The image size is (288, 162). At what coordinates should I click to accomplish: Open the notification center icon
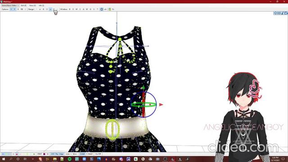coord(283,159)
